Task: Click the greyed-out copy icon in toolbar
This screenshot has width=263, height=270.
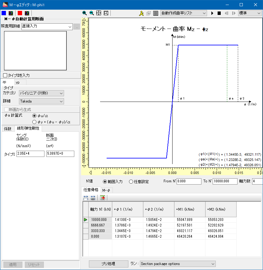Action: 148,13
